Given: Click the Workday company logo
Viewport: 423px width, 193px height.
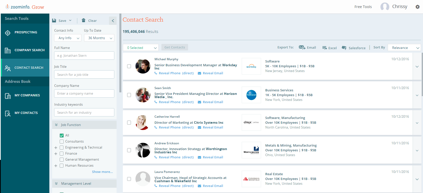Looking at the screenshot, I should click(251, 66).
